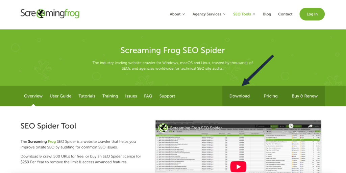Viewport: 346px width, 173px height.
Task: Expand the About dropdown chevron
Action: coord(183,14)
